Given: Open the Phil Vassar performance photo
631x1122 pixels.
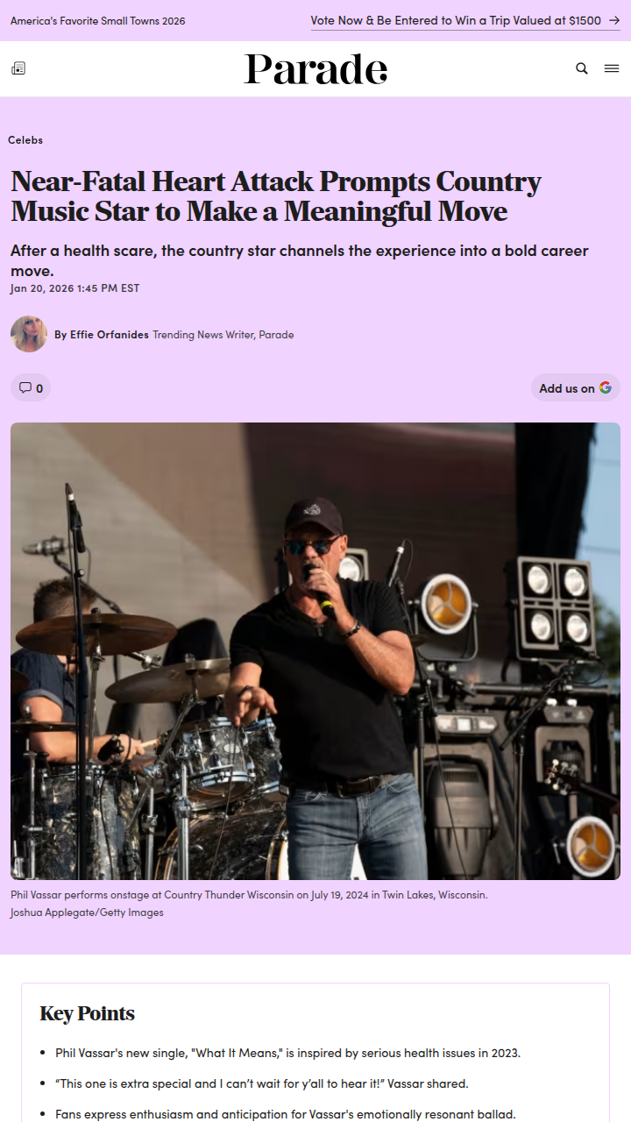Looking at the screenshot, I should 315,651.
